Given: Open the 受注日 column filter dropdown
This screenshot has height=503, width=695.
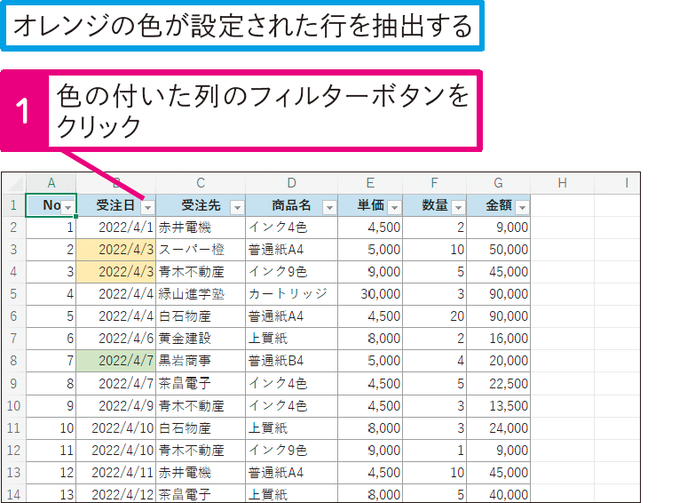Looking at the screenshot, I should (148, 207).
